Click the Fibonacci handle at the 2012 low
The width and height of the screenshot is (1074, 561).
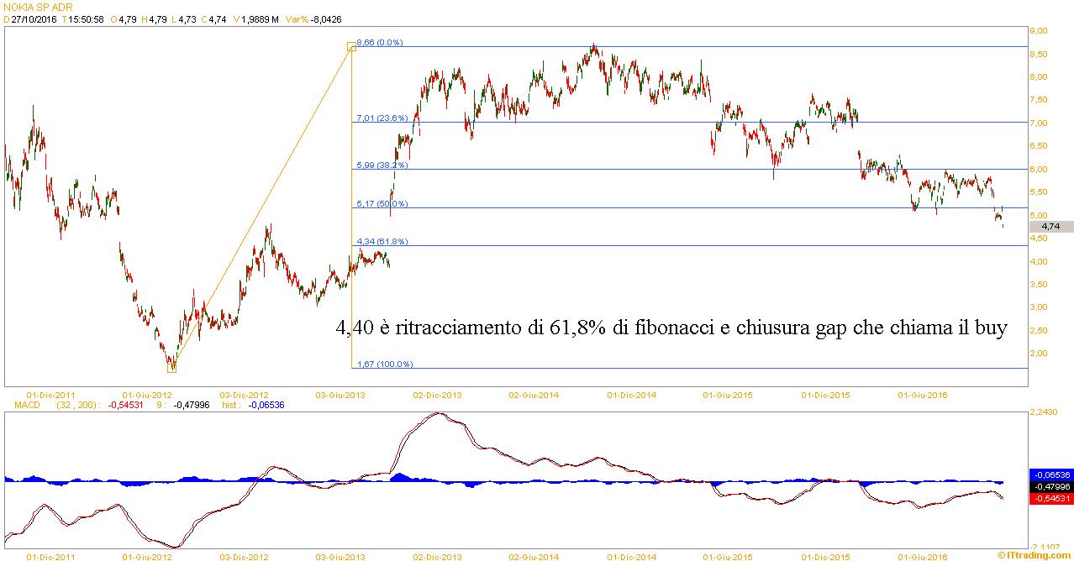[x=172, y=367]
